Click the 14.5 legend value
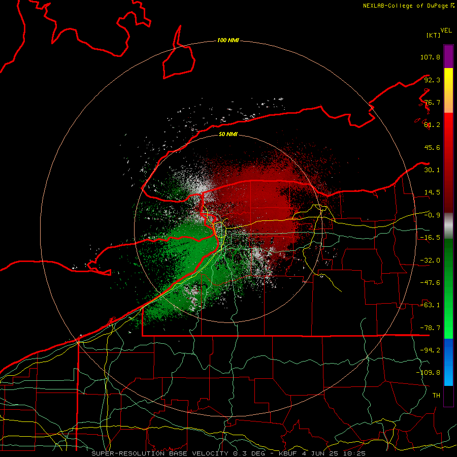Screen dimensions: 457x457 pyautogui.click(x=432, y=192)
